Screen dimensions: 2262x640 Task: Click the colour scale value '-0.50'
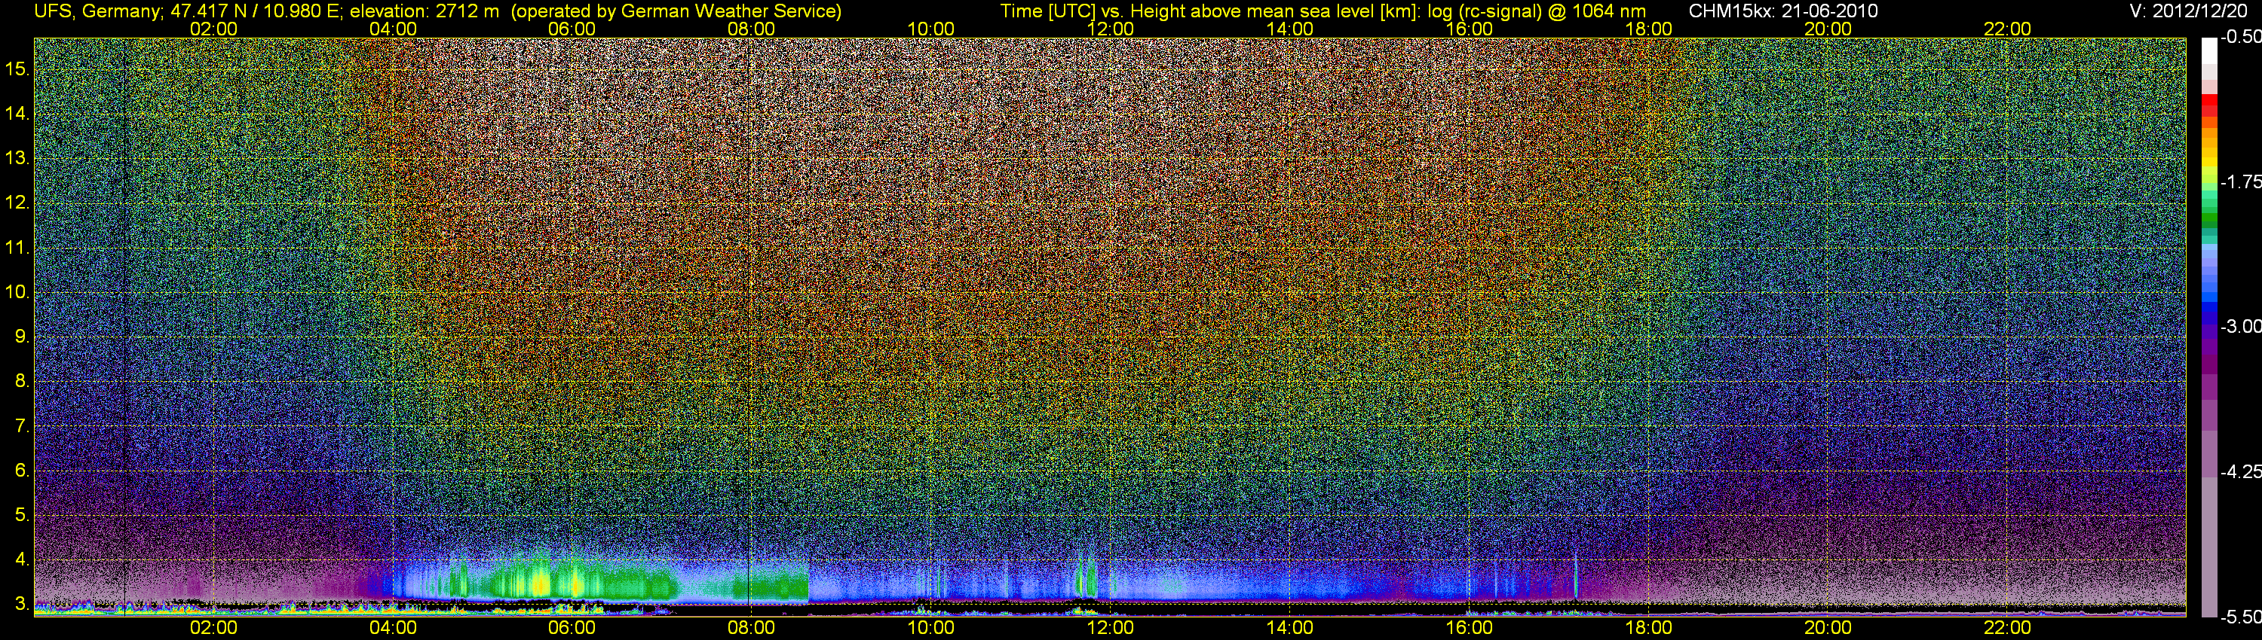pyautogui.click(x=2240, y=37)
